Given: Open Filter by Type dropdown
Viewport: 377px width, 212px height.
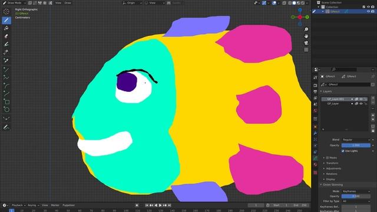Looking at the screenshot, I should [356, 201].
